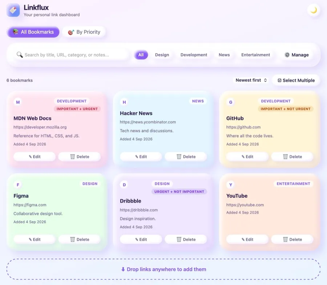Image resolution: width=327 pixels, height=285 pixels.
Task: Open the github.com URL
Action: (243, 127)
